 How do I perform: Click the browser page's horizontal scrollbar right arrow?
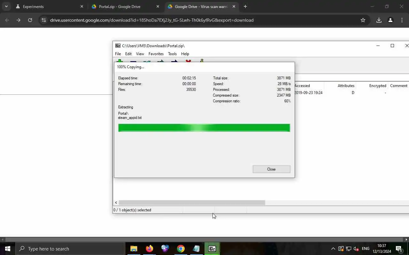tap(406, 239)
